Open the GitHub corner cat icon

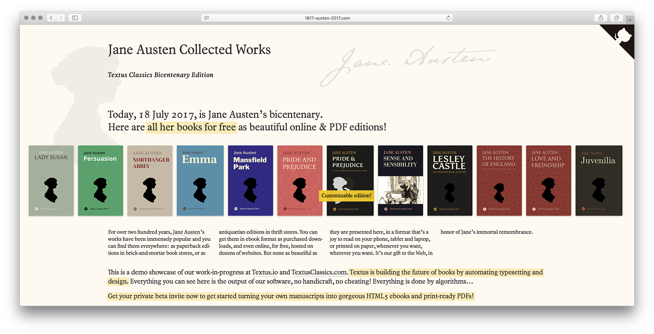[623, 36]
